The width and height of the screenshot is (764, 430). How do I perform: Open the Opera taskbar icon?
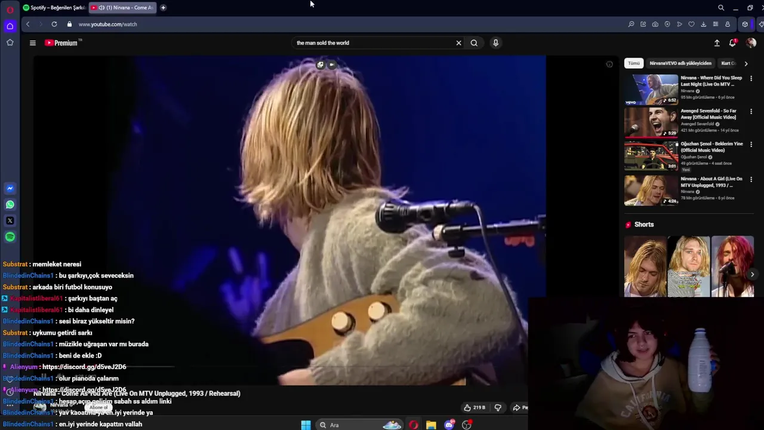[x=413, y=425]
